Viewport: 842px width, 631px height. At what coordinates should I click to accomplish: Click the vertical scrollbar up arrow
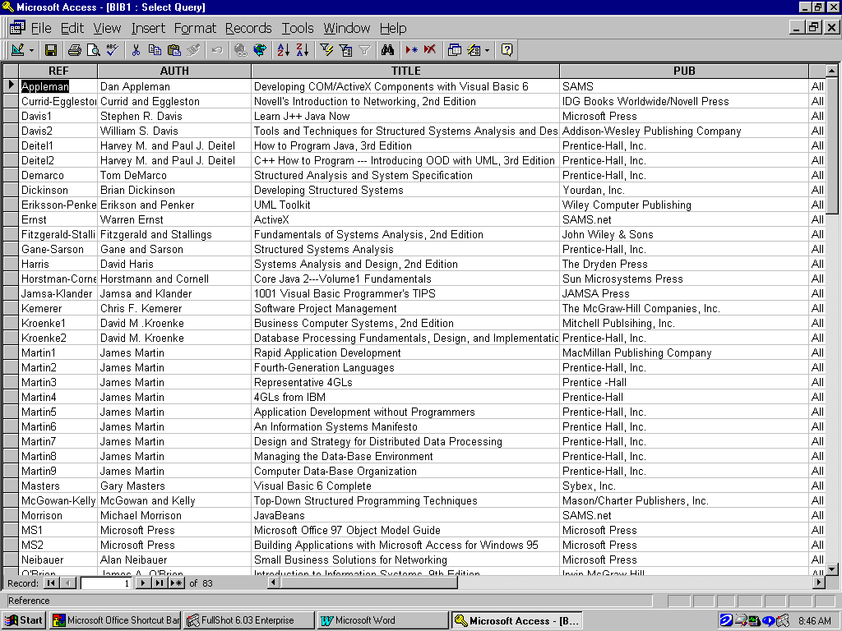832,71
